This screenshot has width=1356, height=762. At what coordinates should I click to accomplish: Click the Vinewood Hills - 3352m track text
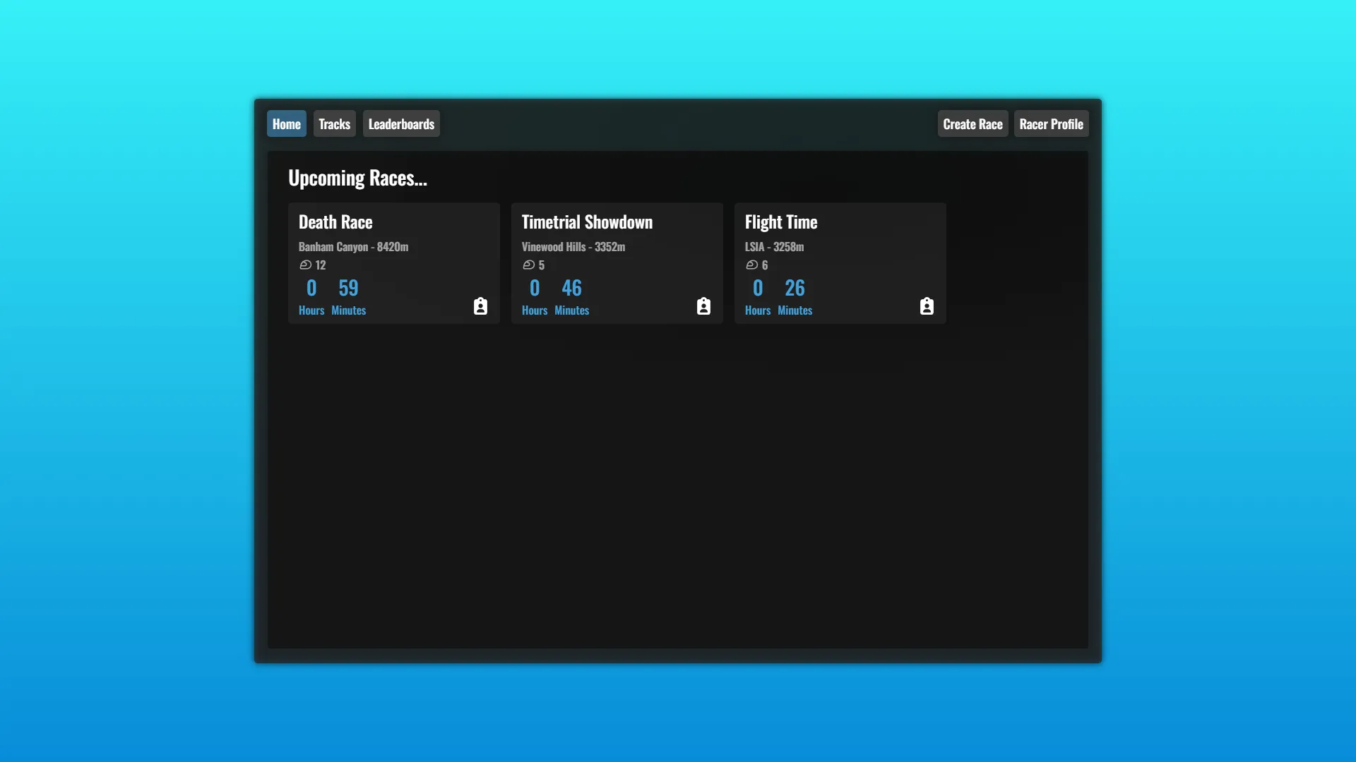point(573,246)
